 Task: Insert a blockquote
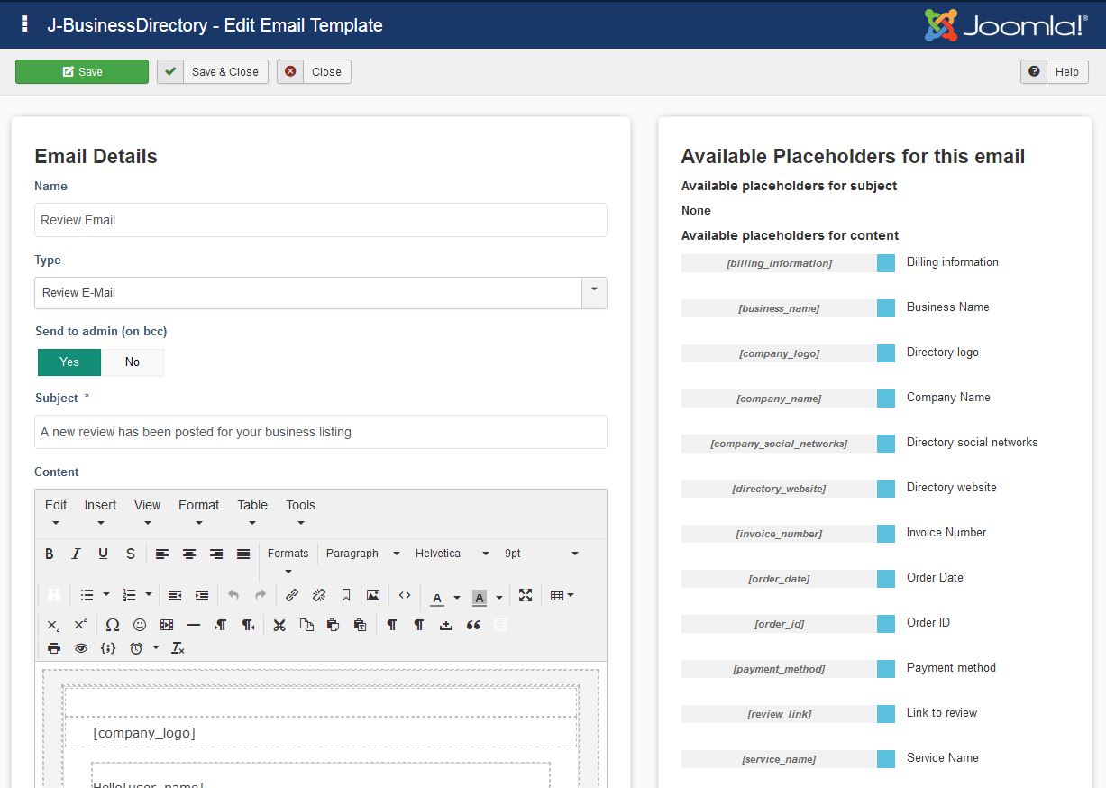(x=473, y=625)
